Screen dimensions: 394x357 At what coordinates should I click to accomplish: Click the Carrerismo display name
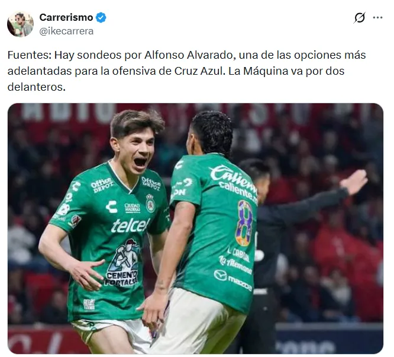click(x=66, y=17)
